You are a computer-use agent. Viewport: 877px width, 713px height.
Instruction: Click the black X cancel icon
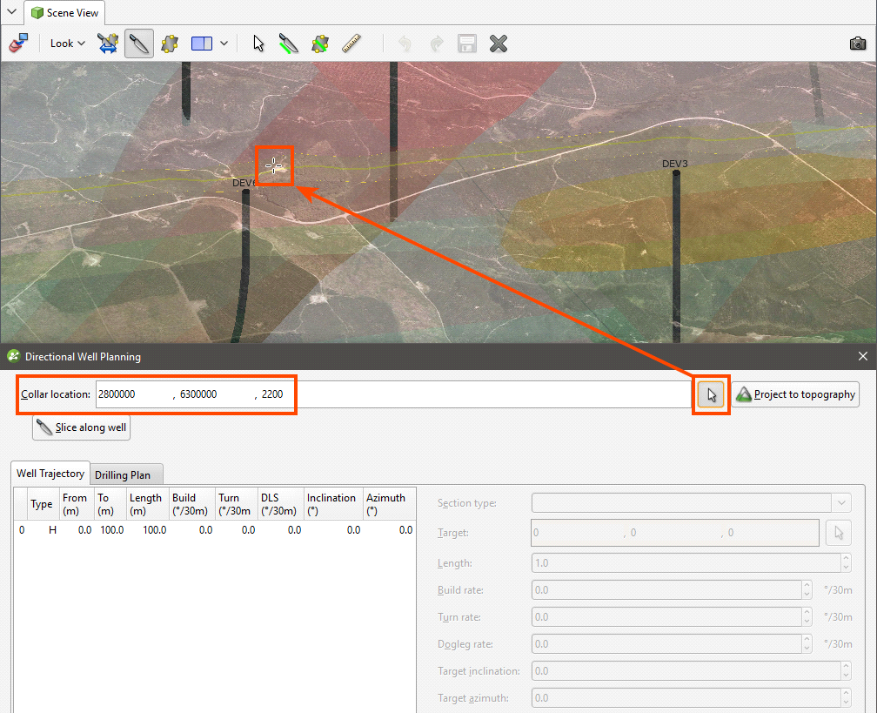pos(499,43)
